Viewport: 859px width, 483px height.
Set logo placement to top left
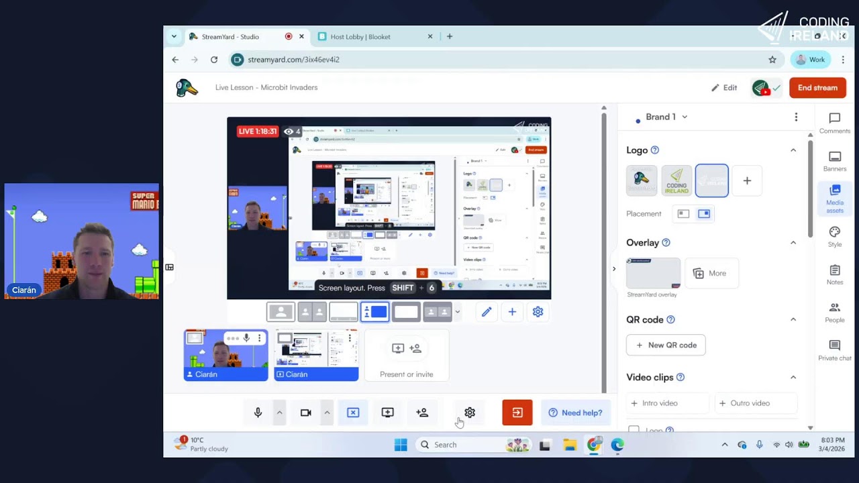coord(683,214)
